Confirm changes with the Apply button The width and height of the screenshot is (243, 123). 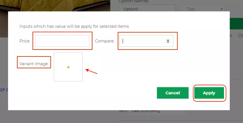coord(209,93)
